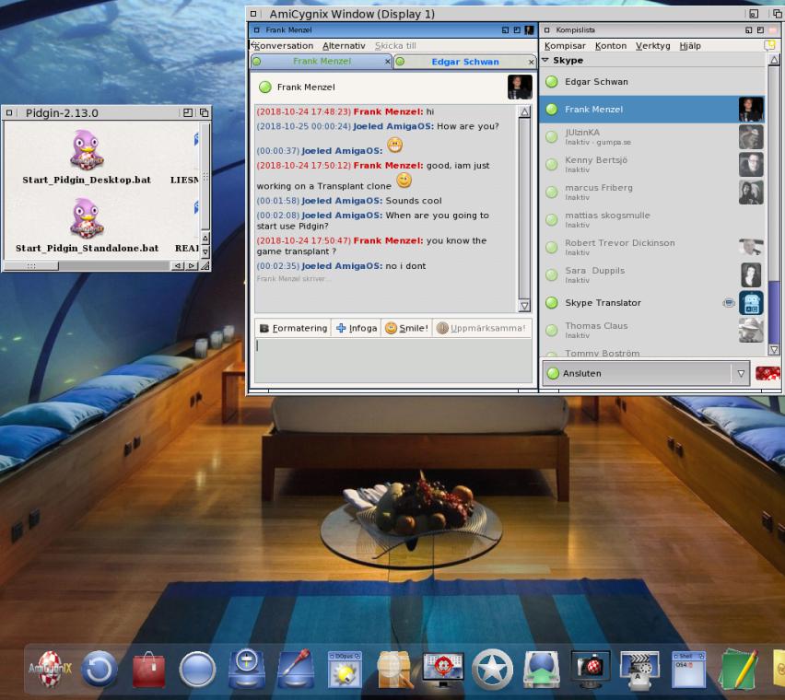Click the AmiCygnix boing ball dock icon
Screen dimensions: 785x700
point(50,669)
